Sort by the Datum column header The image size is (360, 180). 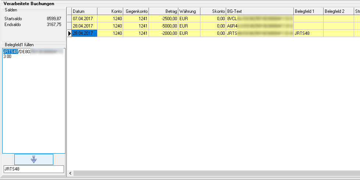[x=84, y=11]
